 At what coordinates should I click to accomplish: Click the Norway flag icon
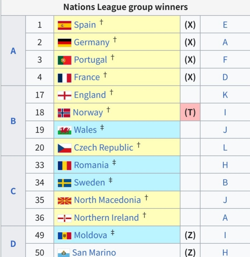[x=64, y=113]
